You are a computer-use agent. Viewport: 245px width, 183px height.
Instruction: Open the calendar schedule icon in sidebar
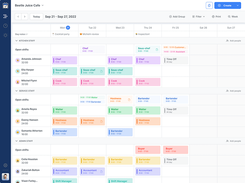click(6, 5)
